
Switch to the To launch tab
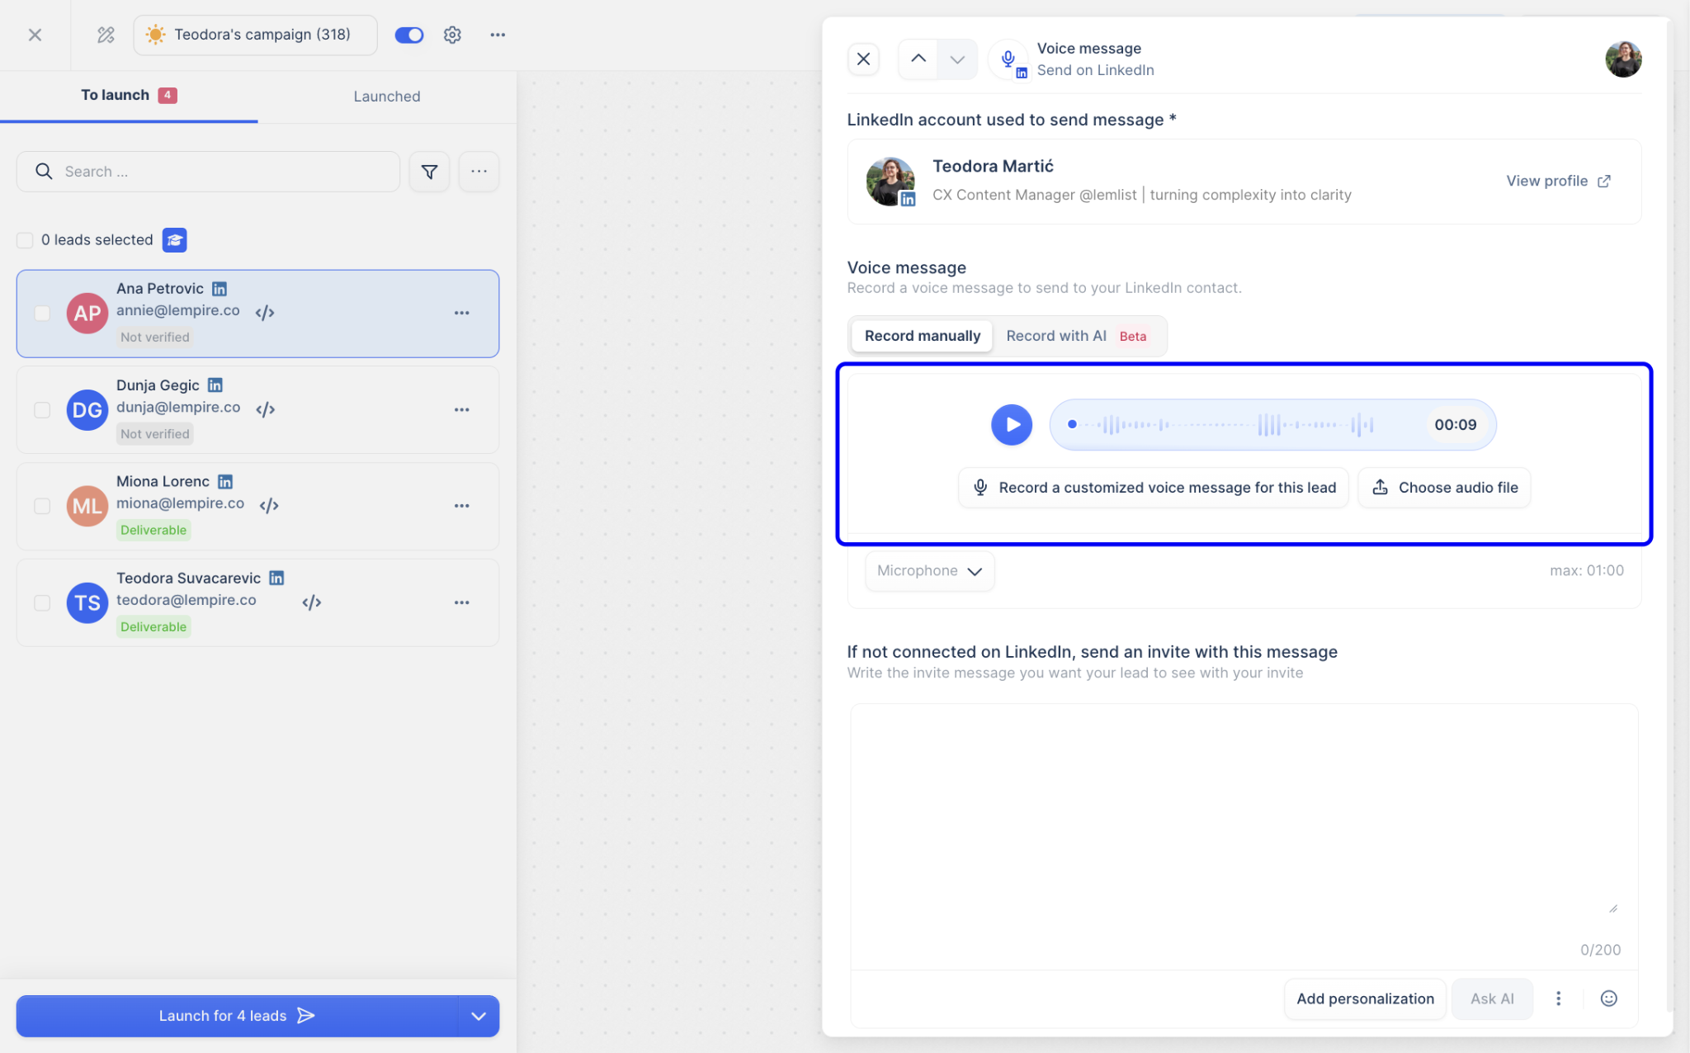point(129,96)
